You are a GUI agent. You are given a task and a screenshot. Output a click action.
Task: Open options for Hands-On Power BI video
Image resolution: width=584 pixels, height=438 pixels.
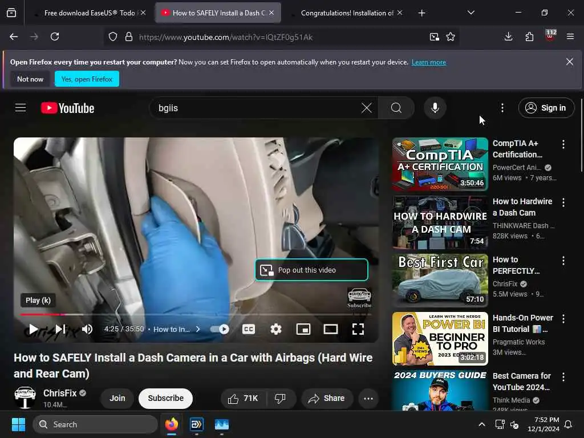point(563,319)
